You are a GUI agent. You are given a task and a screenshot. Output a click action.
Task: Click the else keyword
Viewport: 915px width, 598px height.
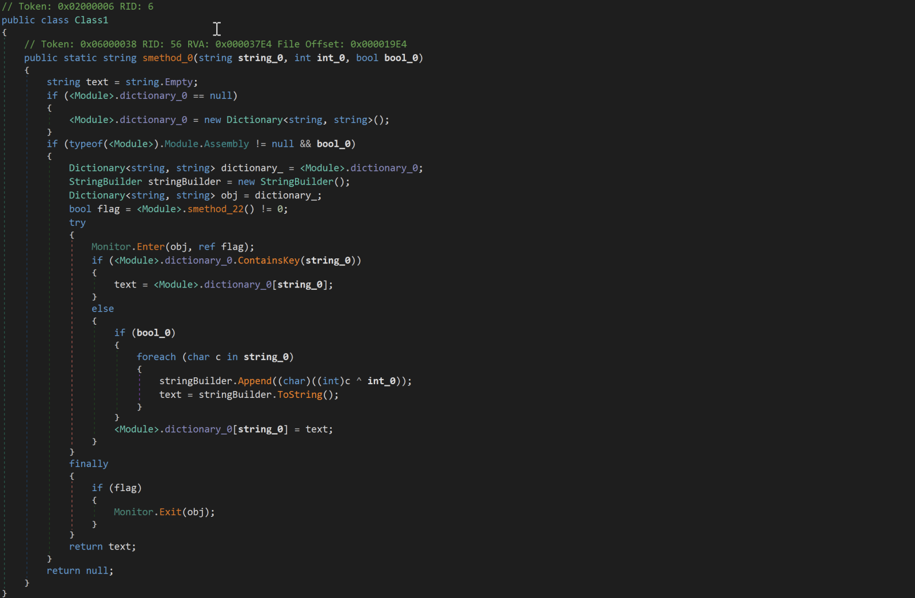(102, 309)
